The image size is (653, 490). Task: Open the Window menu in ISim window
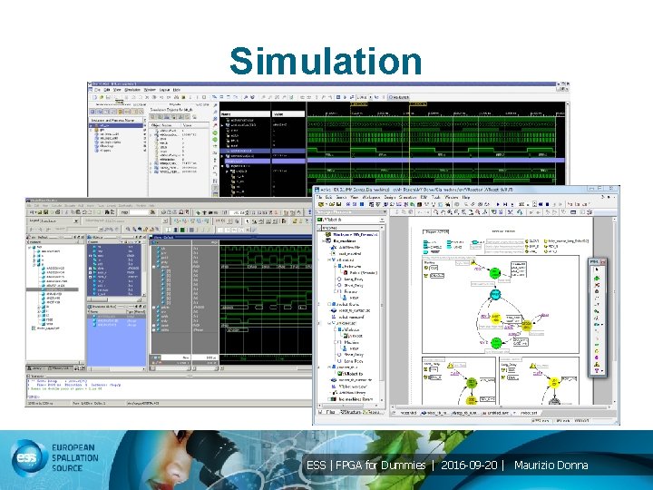tap(150, 90)
